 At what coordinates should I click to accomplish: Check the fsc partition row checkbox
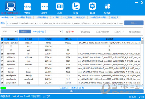(2, 46)
